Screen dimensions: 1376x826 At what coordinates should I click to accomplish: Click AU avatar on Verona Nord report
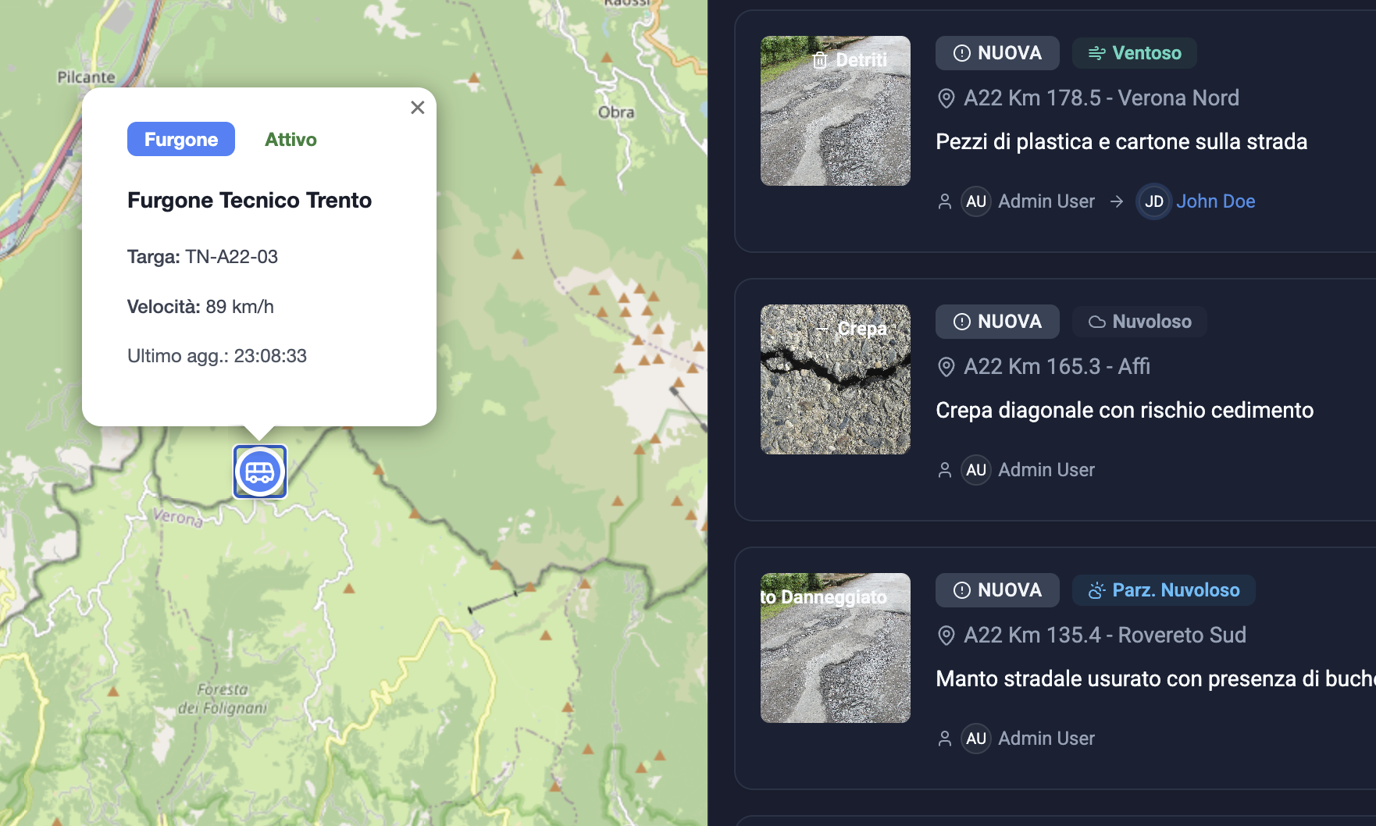(x=976, y=201)
